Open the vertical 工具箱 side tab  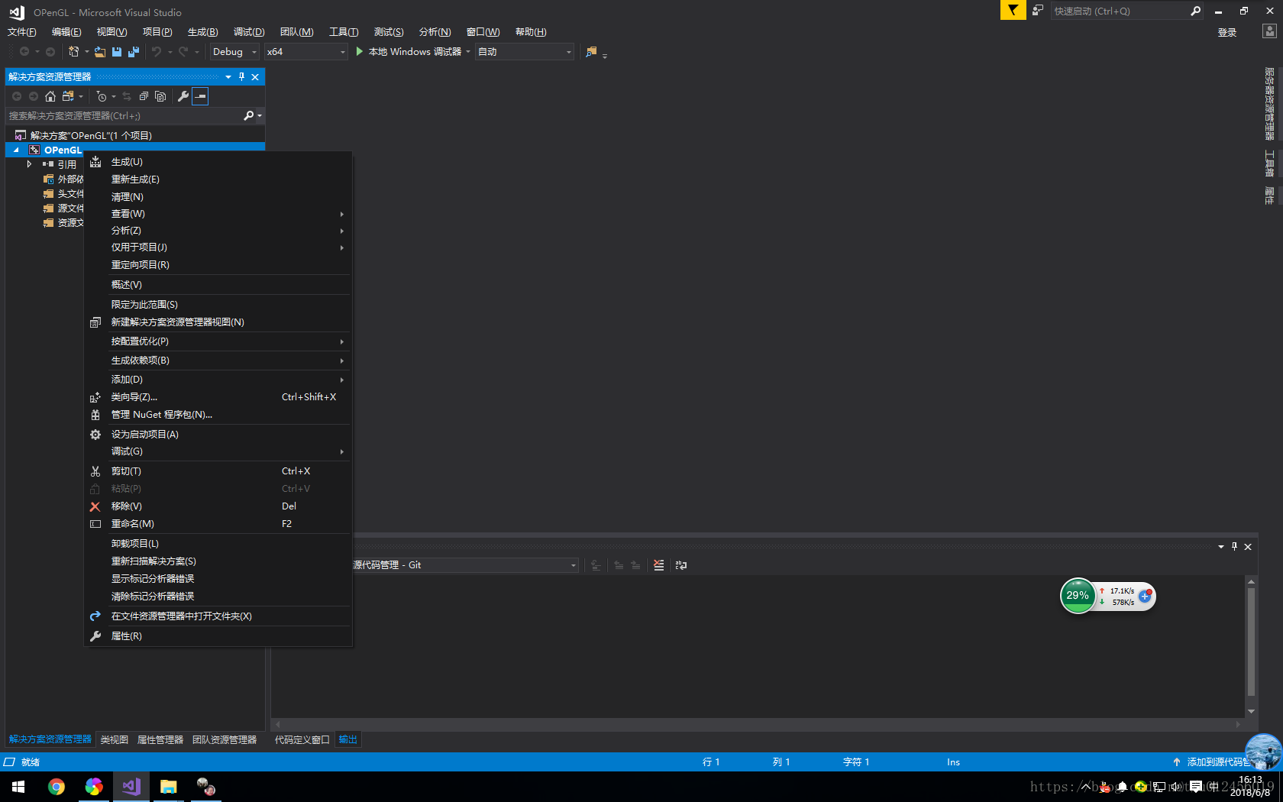coord(1269,163)
